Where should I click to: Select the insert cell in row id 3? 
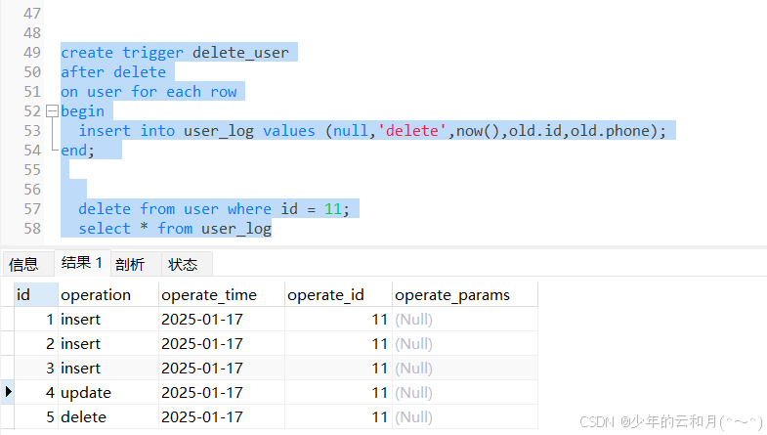pos(108,368)
